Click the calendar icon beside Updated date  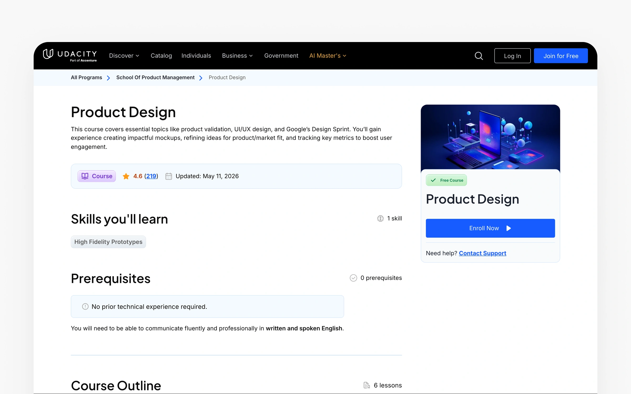click(169, 176)
